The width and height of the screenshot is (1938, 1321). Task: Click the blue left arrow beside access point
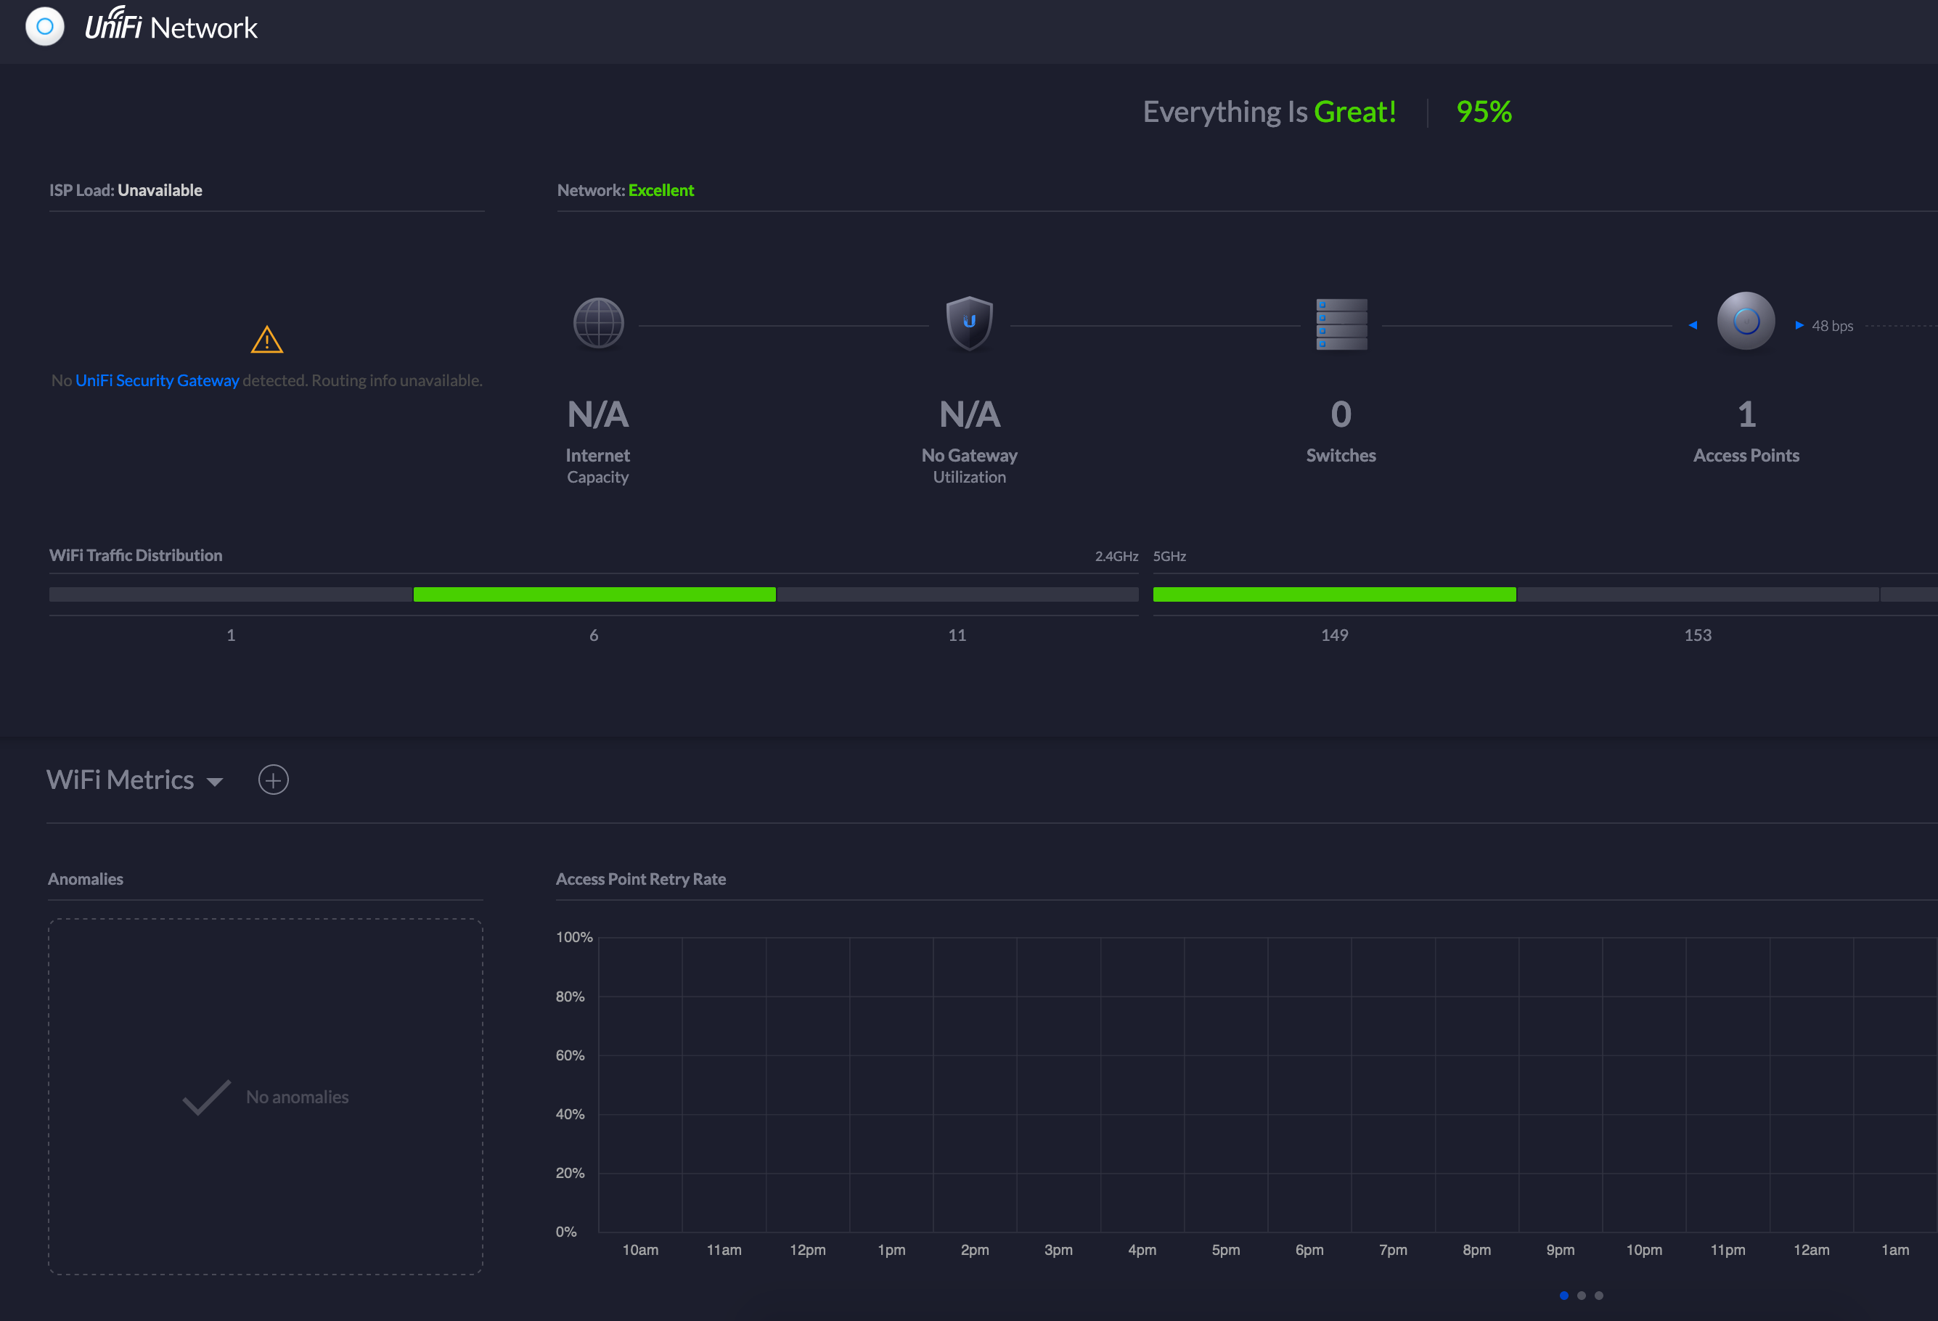click(x=1693, y=325)
